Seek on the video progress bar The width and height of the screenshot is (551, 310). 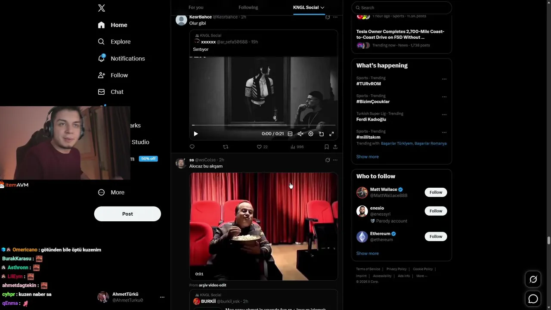point(263,125)
